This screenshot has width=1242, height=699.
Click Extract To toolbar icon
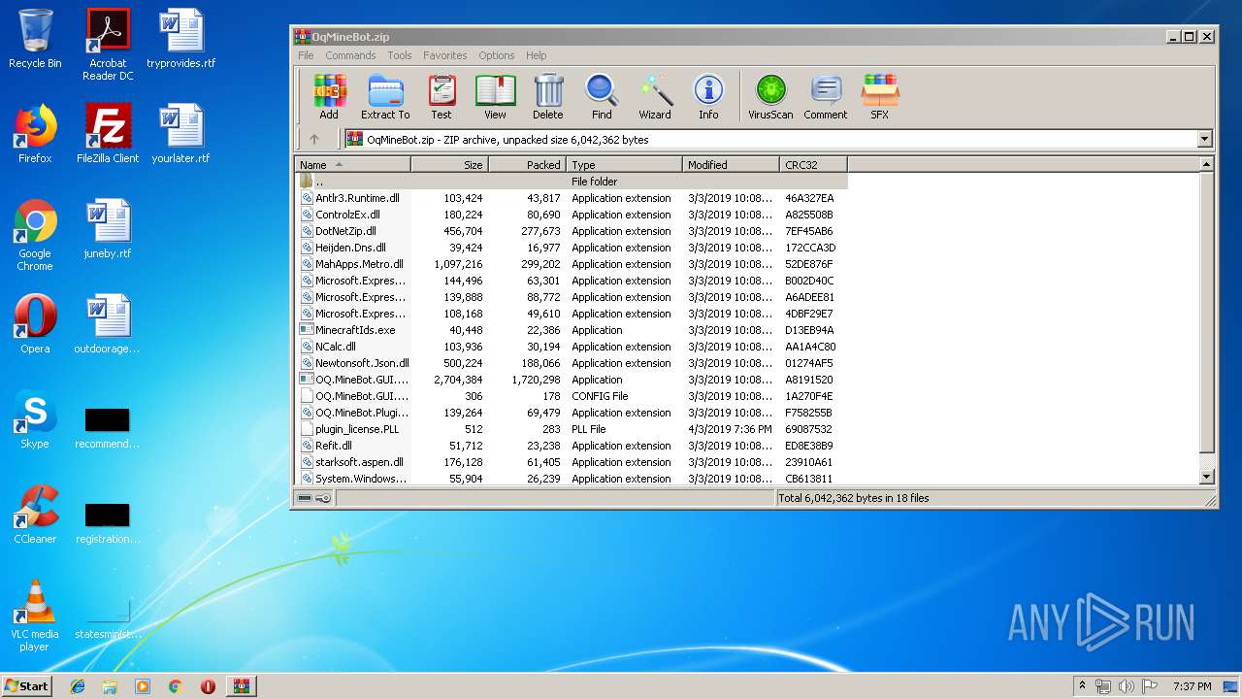tap(385, 97)
